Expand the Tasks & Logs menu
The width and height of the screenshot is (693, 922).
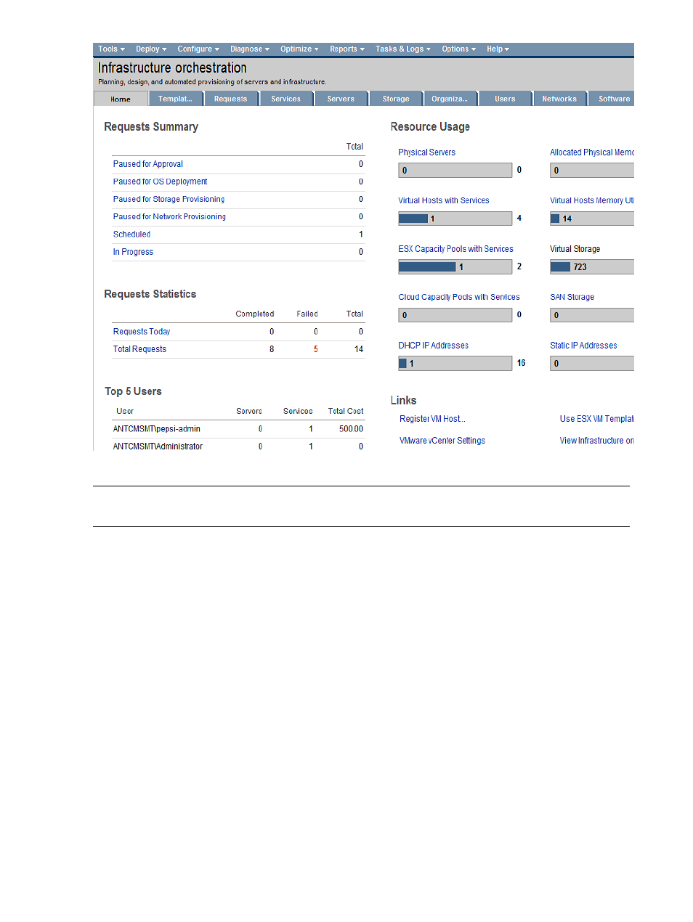[403, 49]
